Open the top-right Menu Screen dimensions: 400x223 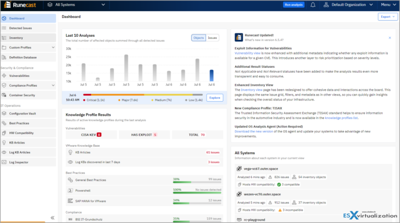tap(387, 4)
